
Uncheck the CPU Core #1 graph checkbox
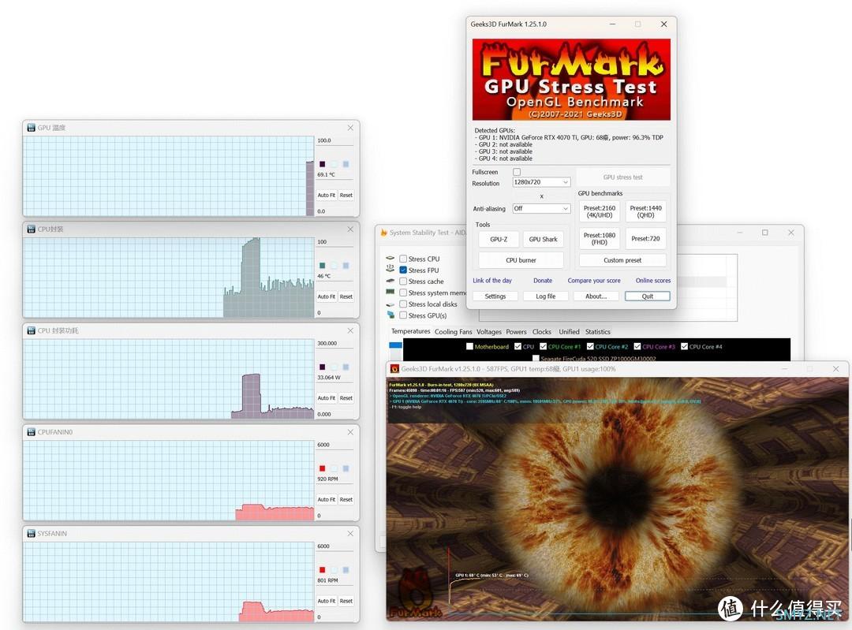coord(543,346)
